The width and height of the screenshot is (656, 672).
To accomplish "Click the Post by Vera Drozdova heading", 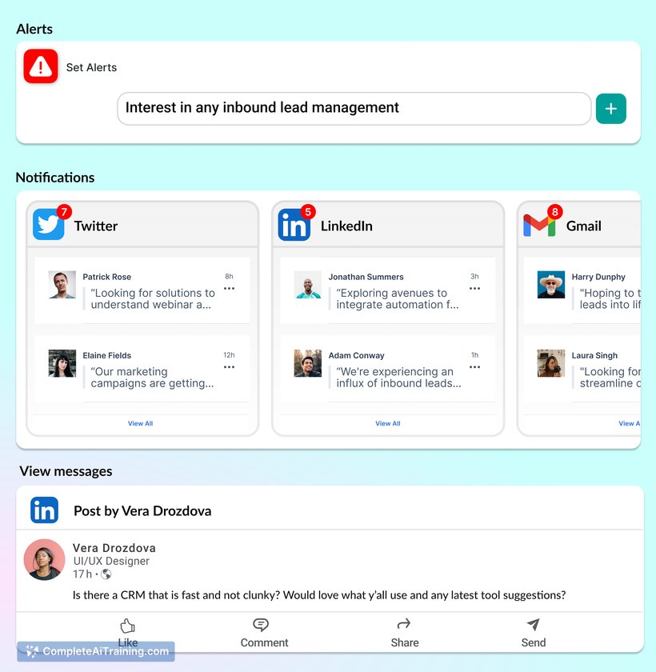I will pyautogui.click(x=142, y=510).
